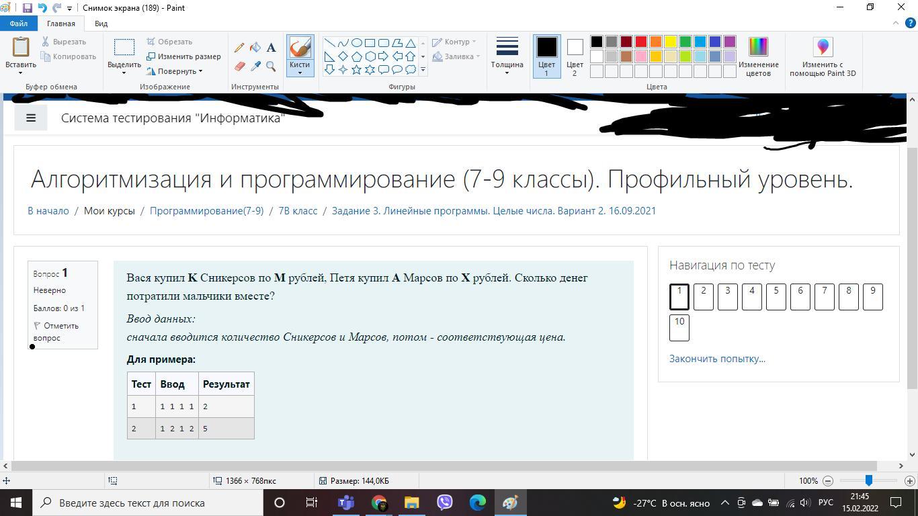The image size is (918, 516).
Task: Expand the shapes gallery more arrow
Action: pos(423,70)
